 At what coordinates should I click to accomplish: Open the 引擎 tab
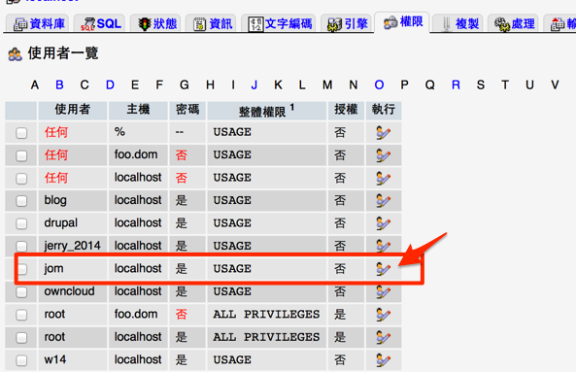347,24
